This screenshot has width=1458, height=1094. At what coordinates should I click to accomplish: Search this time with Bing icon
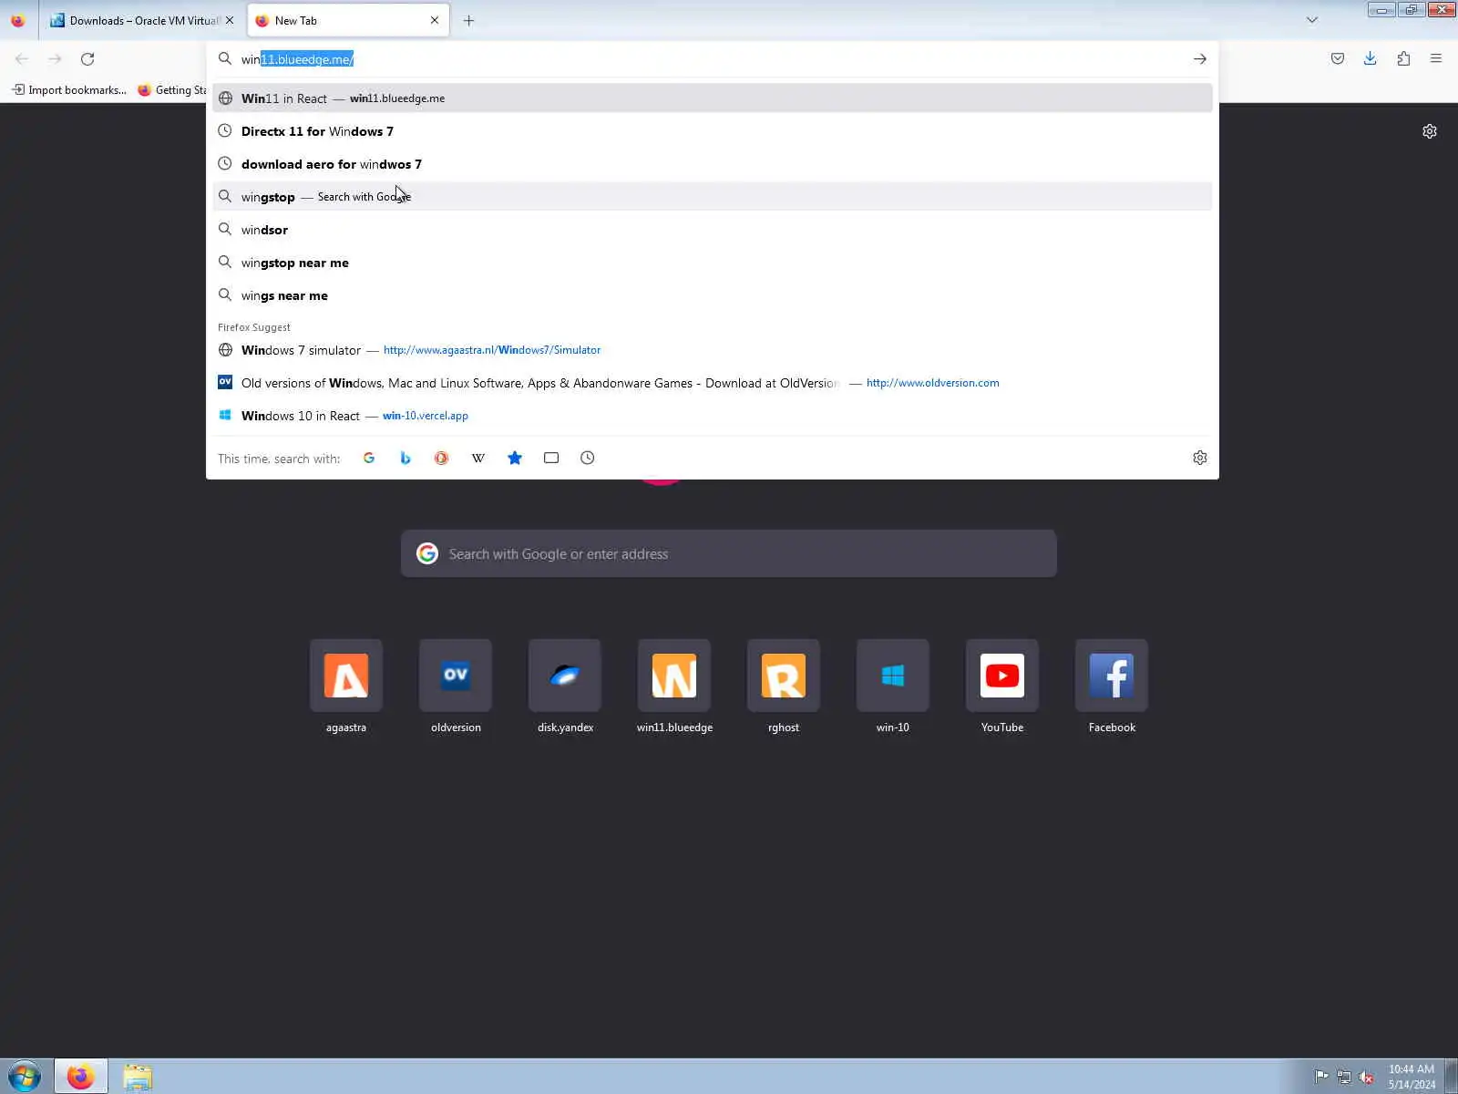[406, 458]
